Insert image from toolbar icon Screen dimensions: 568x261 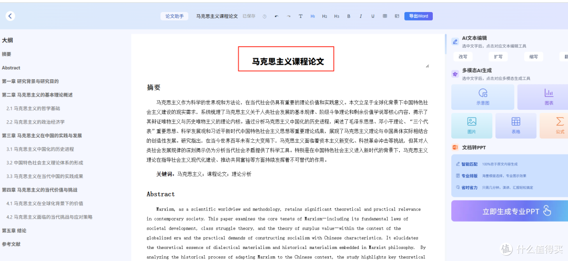click(397, 16)
